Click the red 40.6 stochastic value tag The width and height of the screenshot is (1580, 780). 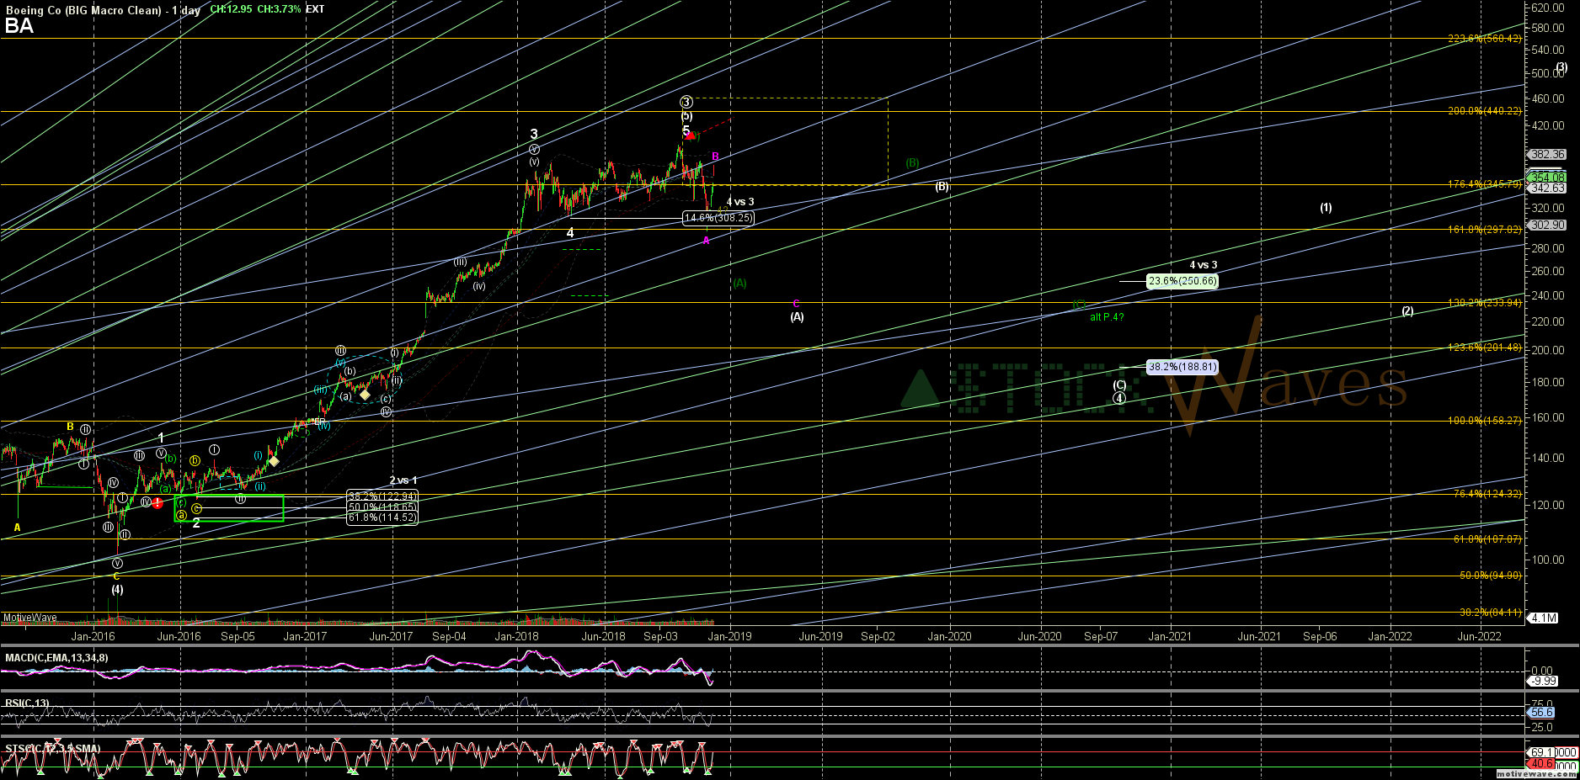point(1541,764)
